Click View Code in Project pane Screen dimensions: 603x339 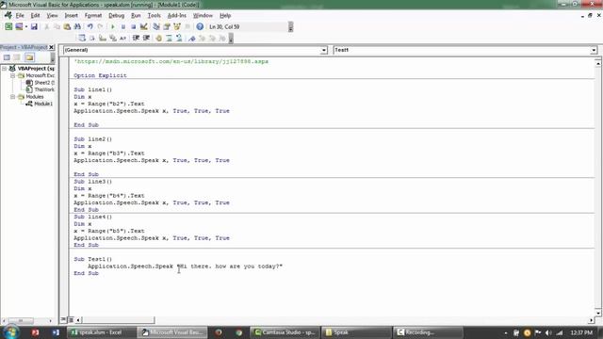[x=7, y=57]
